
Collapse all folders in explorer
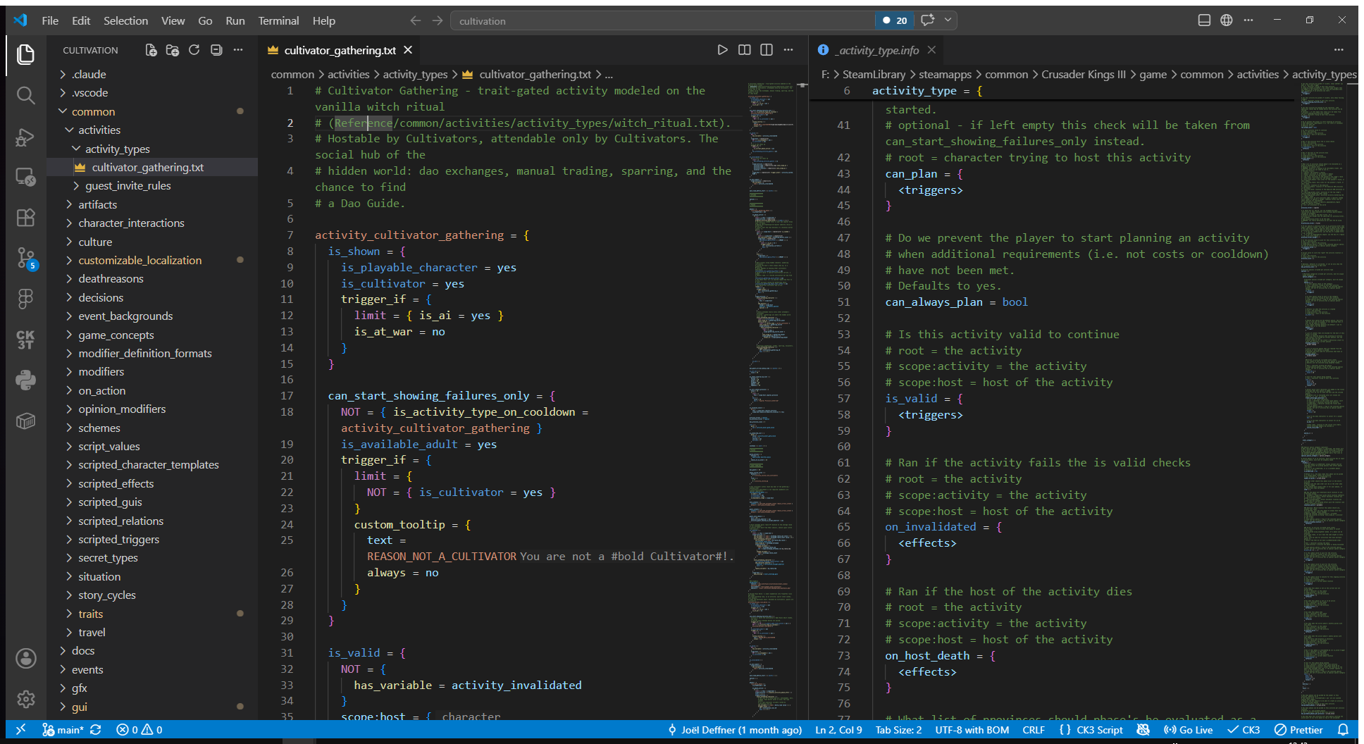pos(216,50)
